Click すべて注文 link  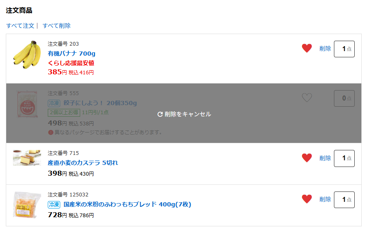20,26
